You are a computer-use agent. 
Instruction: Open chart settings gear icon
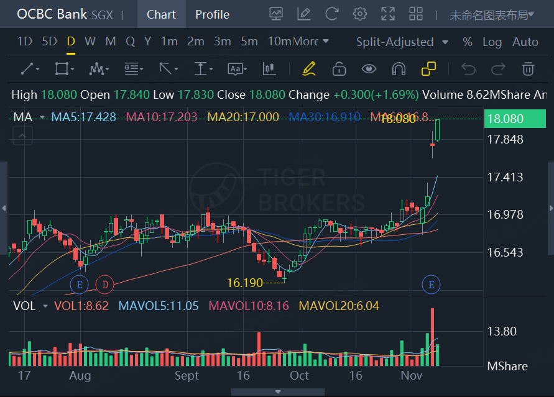click(359, 14)
